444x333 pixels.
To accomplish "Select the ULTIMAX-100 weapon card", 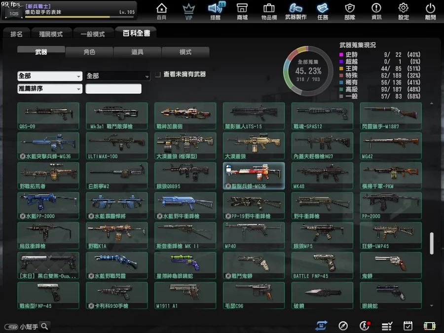I will click(x=116, y=146).
